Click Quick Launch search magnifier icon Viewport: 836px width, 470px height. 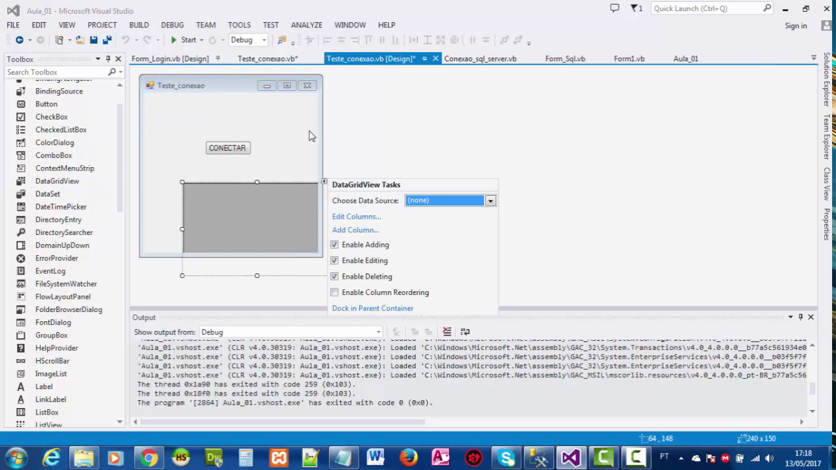click(x=767, y=8)
